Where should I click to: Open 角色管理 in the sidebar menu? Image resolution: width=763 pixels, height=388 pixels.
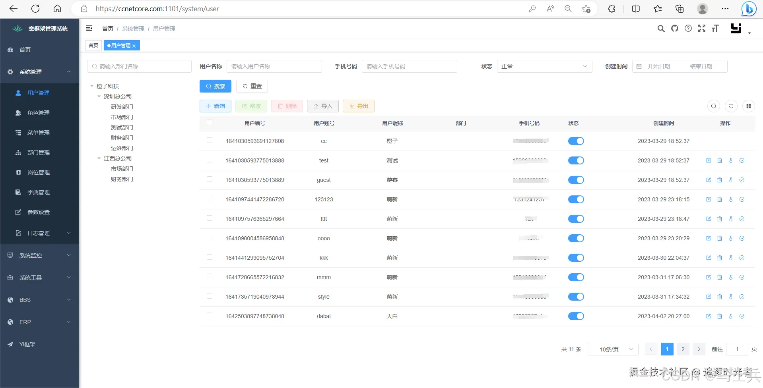click(x=39, y=113)
